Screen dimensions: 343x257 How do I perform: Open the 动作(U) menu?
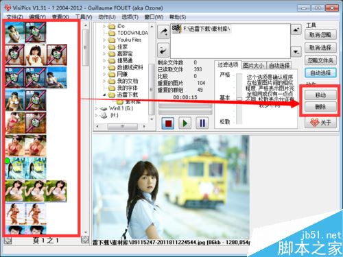[107, 17]
